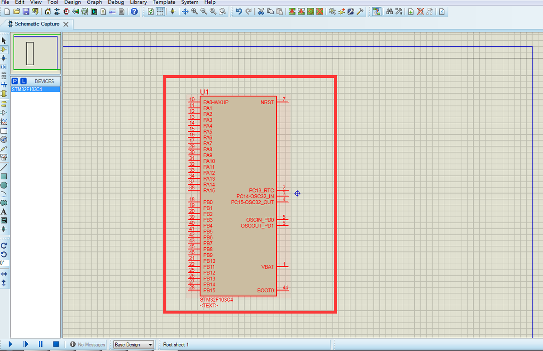The image size is (543, 351).
Task: Choose the 2D text (A) tool
Action: pyautogui.click(x=4, y=212)
